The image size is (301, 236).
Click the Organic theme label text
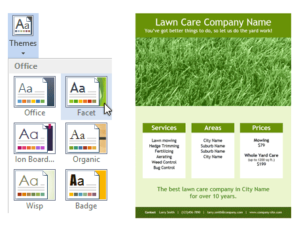[x=86, y=159]
